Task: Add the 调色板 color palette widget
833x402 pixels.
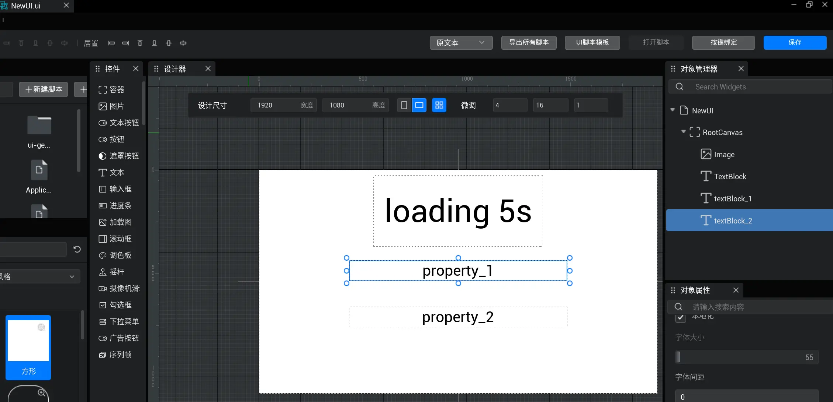Action: (115, 255)
